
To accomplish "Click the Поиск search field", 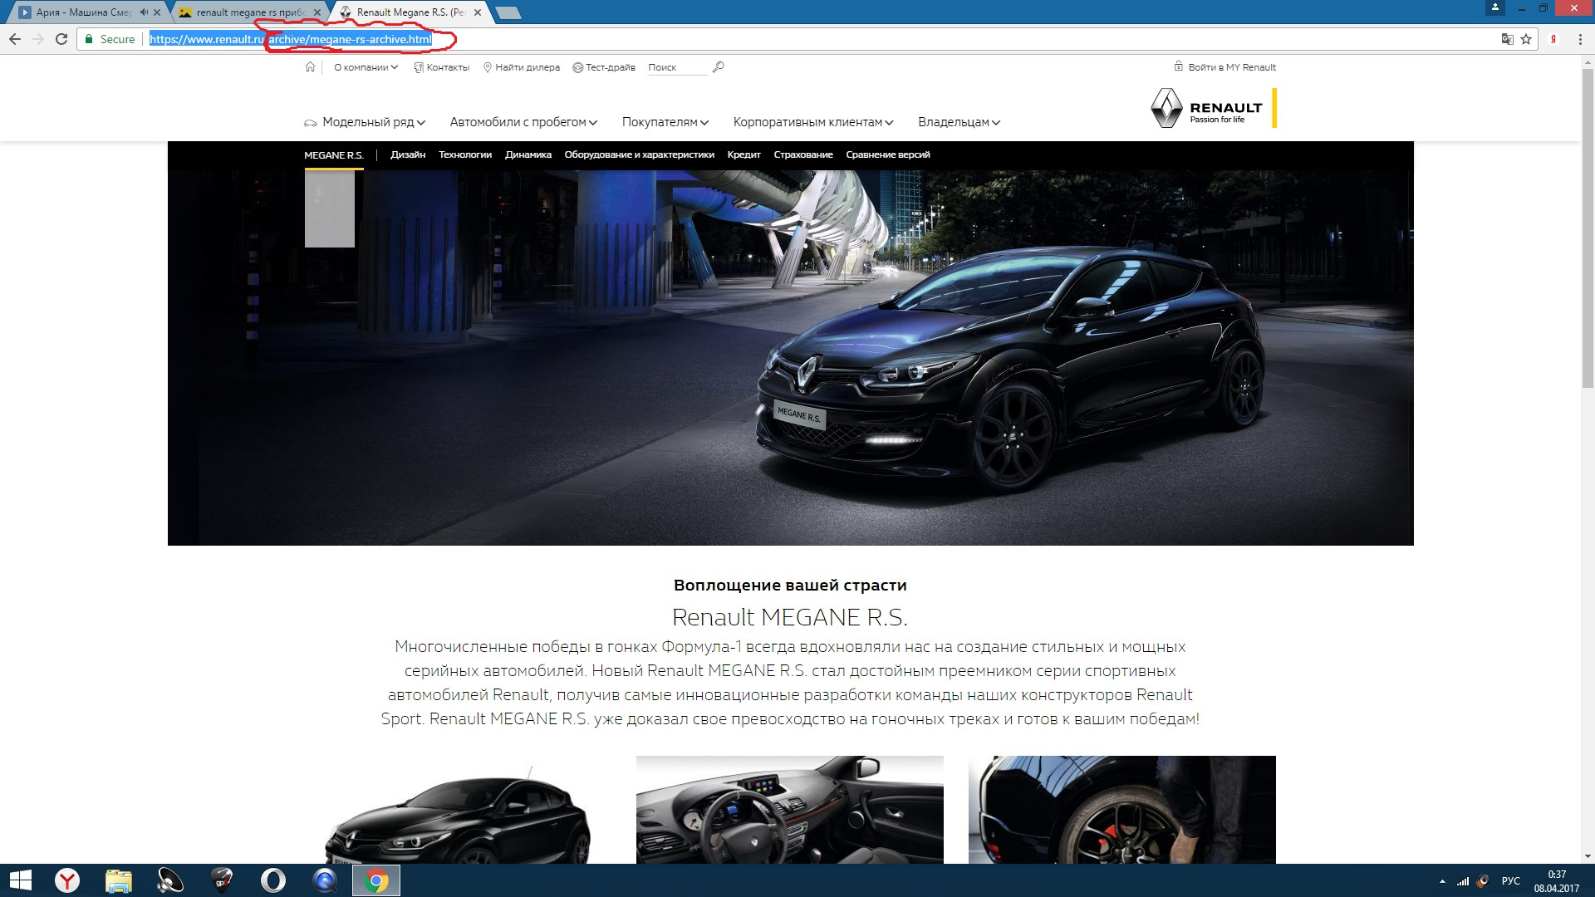I will pyautogui.click(x=676, y=67).
